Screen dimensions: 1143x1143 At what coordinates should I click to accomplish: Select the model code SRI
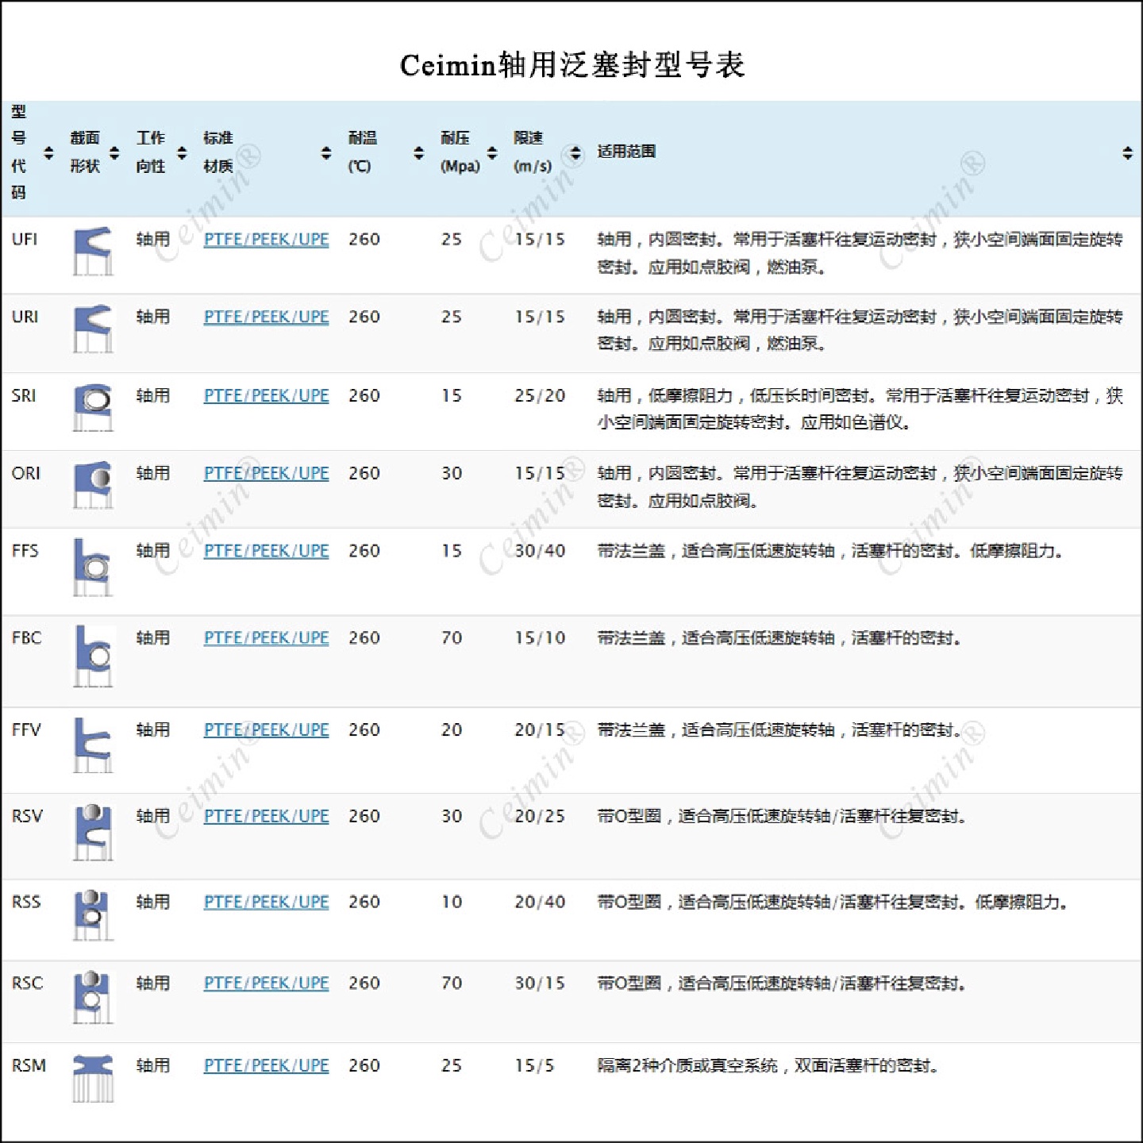pyautogui.click(x=24, y=395)
